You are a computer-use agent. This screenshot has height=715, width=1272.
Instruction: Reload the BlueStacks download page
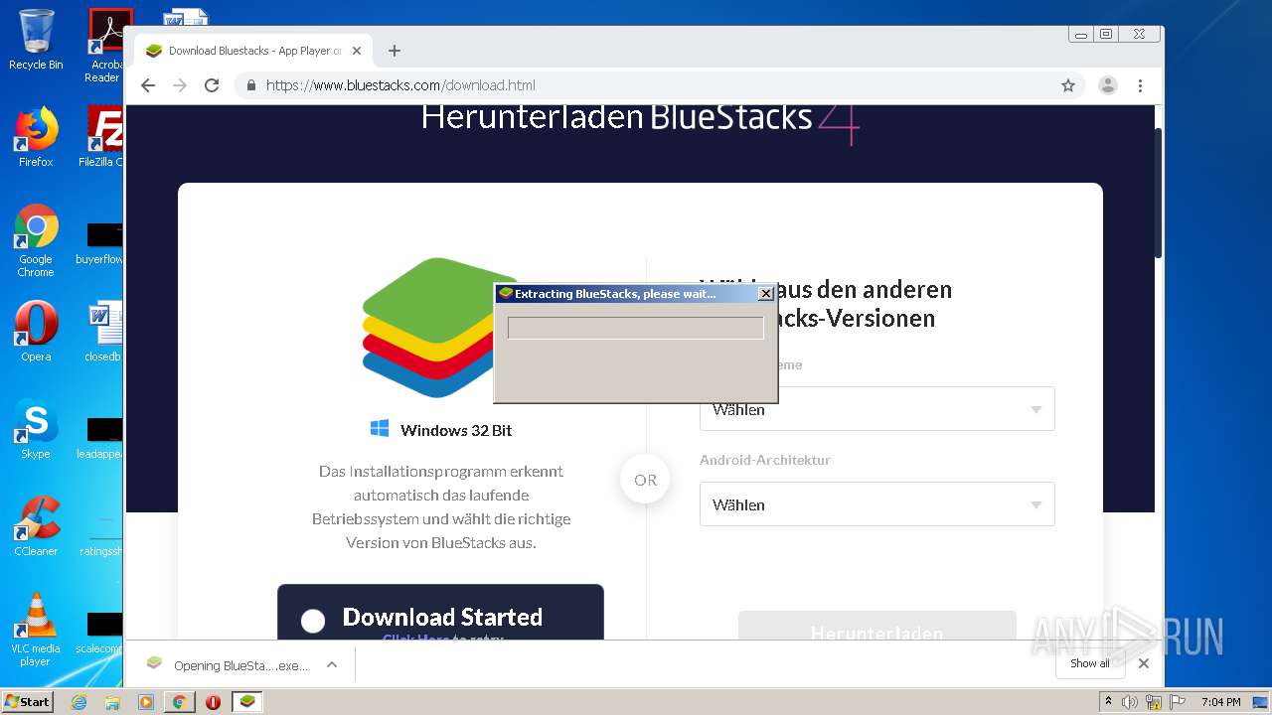[x=212, y=85]
